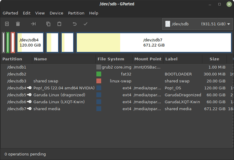
Task: Click the linux-swap file system text
Action: 121,81
